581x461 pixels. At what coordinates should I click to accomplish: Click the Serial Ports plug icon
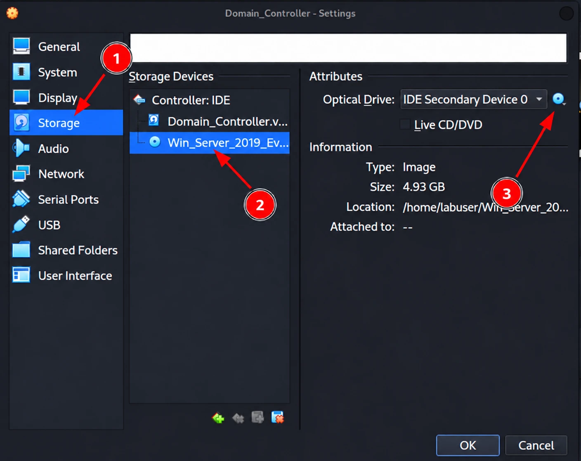pos(21,199)
